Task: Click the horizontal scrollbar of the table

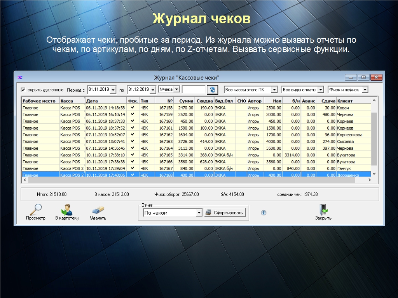Action: [x=194, y=180]
